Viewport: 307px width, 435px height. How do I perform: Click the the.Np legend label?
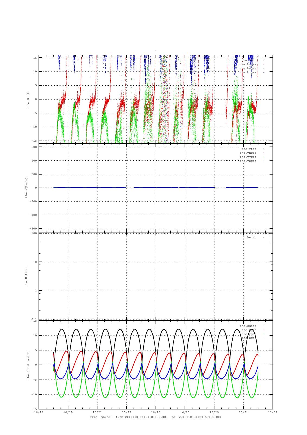(x=251, y=237)
